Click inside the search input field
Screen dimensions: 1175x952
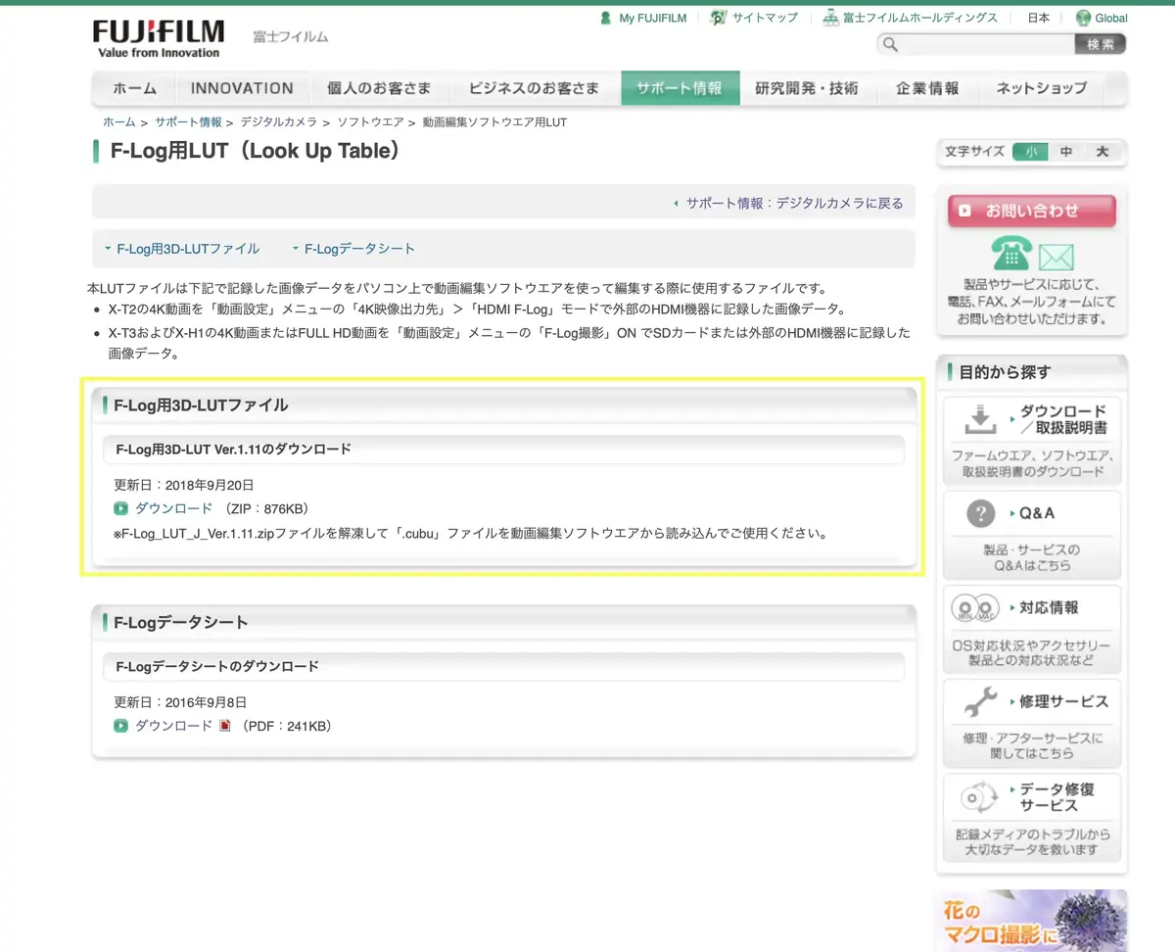pyautogui.click(x=979, y=44)
